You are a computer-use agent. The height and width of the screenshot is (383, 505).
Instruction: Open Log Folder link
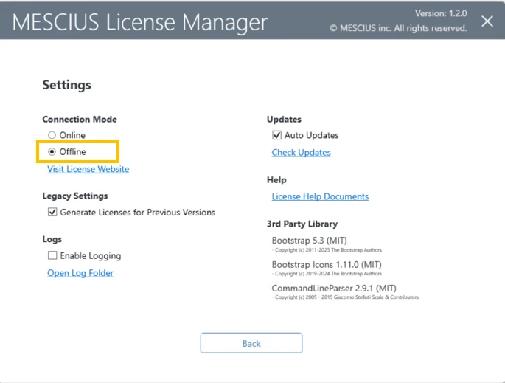(x=80, y=273)
